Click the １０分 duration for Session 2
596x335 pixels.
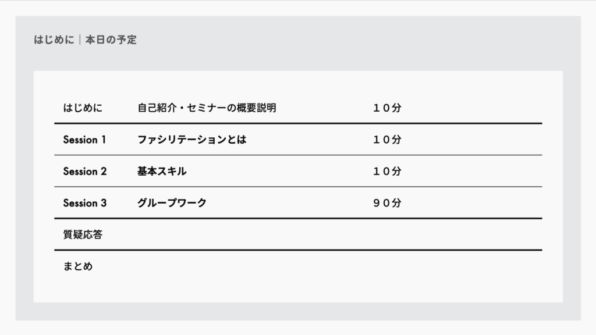tap(387, 172)
